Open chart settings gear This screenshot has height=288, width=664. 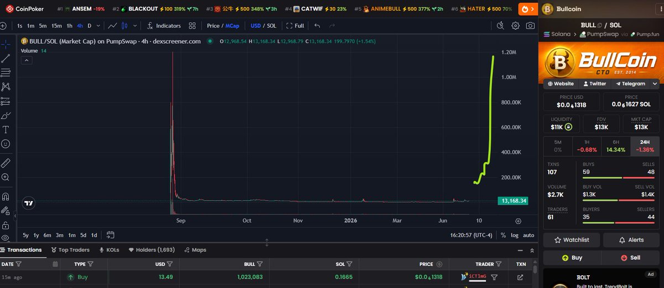[515, 25]
